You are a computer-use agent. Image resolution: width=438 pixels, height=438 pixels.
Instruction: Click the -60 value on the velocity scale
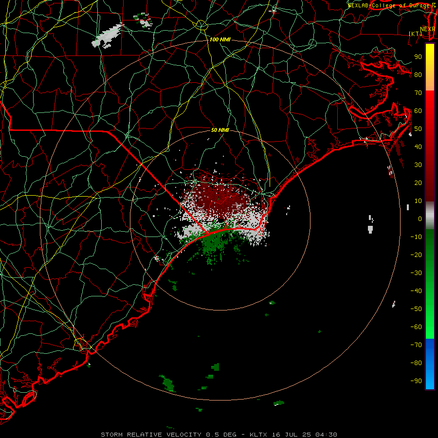[x=416, y=327]
